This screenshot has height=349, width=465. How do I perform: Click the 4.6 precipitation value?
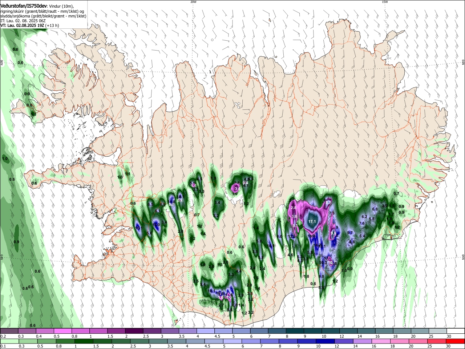(290, 255)
